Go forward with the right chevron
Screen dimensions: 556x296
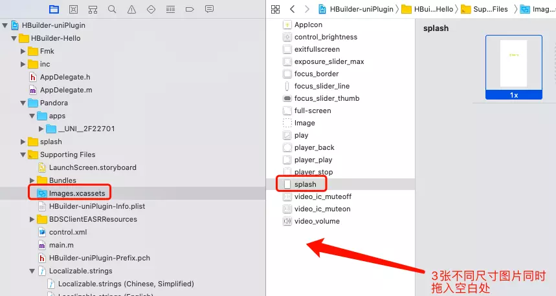point(307,9)
